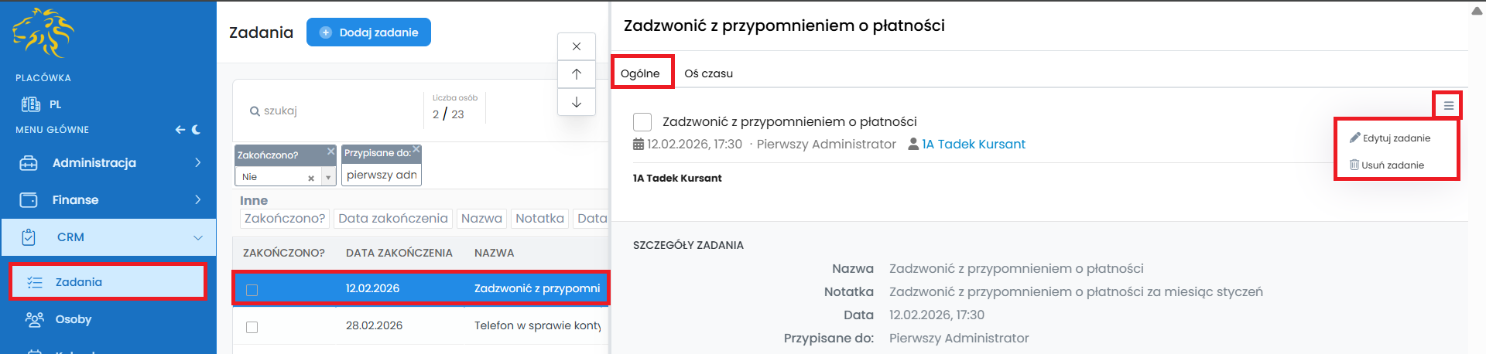
Task: Tick the checkbox for the 28.02.2026 task row
Action: pyautogui.click(x=252, y=327)
